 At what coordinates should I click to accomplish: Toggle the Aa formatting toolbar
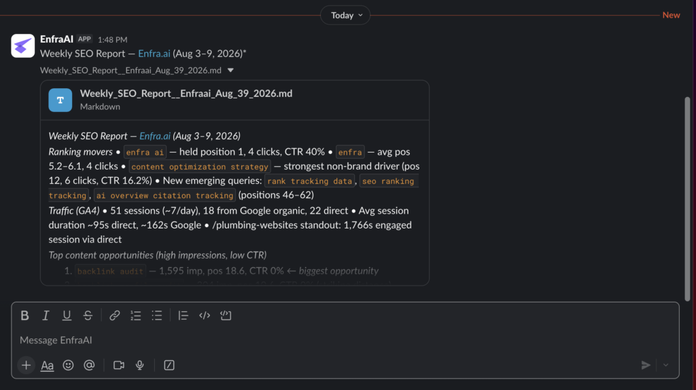tap(47, 365)
